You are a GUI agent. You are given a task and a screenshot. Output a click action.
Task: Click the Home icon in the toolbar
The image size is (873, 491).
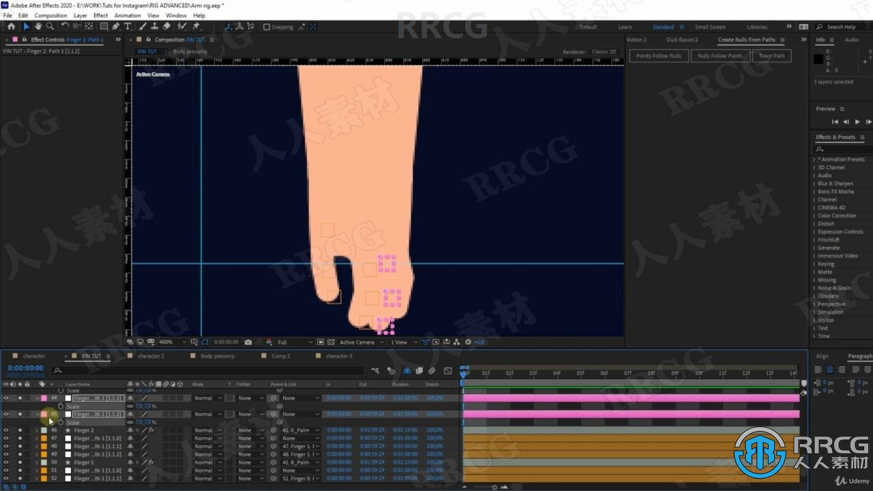[11, 27]
